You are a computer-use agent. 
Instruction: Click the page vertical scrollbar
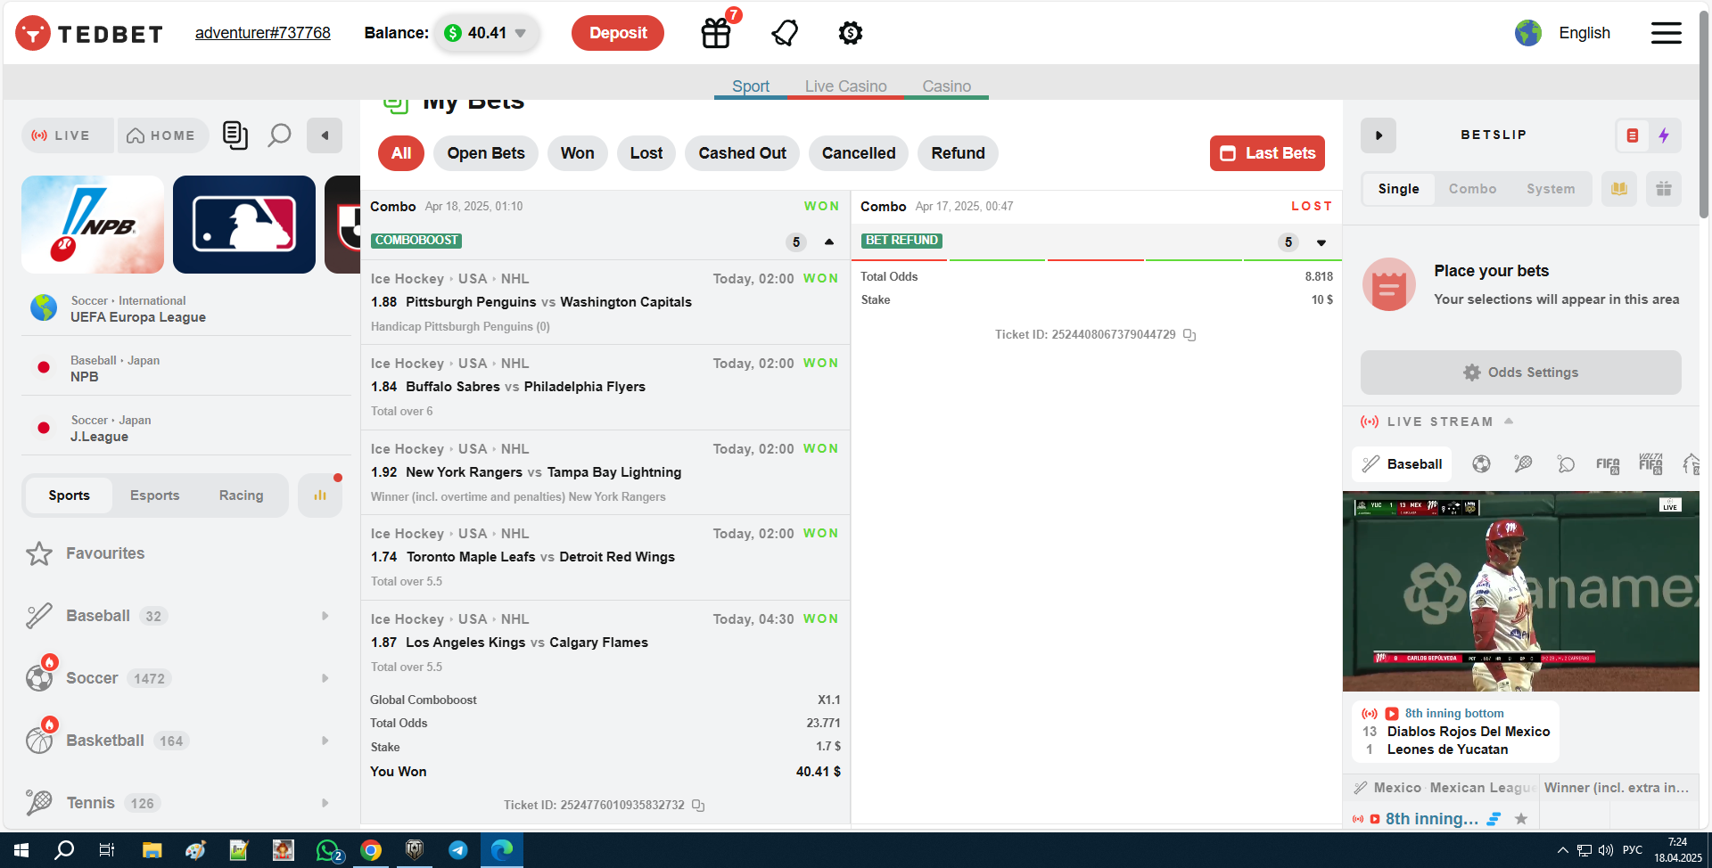[x=1704, y=116]
